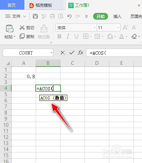
Task: Select the 开始 ribbon tab
Action: tap(101, 16)
